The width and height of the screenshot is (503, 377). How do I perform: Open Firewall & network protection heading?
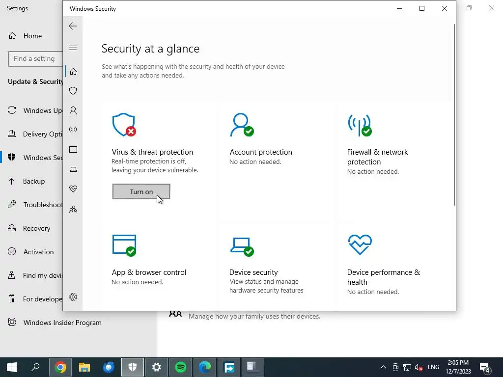[x=378, y=157]
